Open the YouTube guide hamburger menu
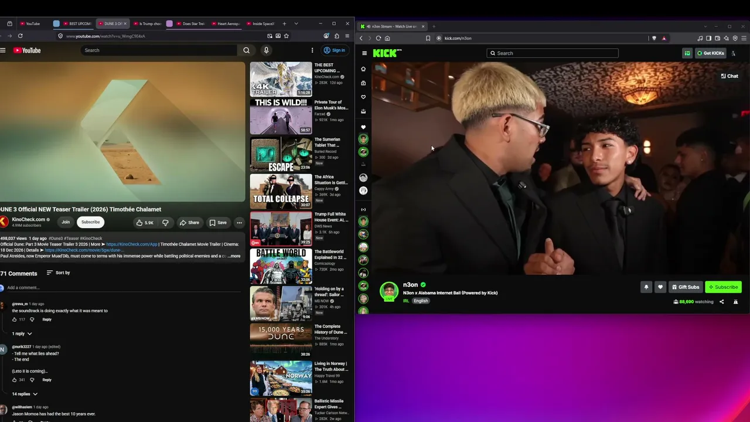This screenshot has height=422, width=750. tap(3, 50)
